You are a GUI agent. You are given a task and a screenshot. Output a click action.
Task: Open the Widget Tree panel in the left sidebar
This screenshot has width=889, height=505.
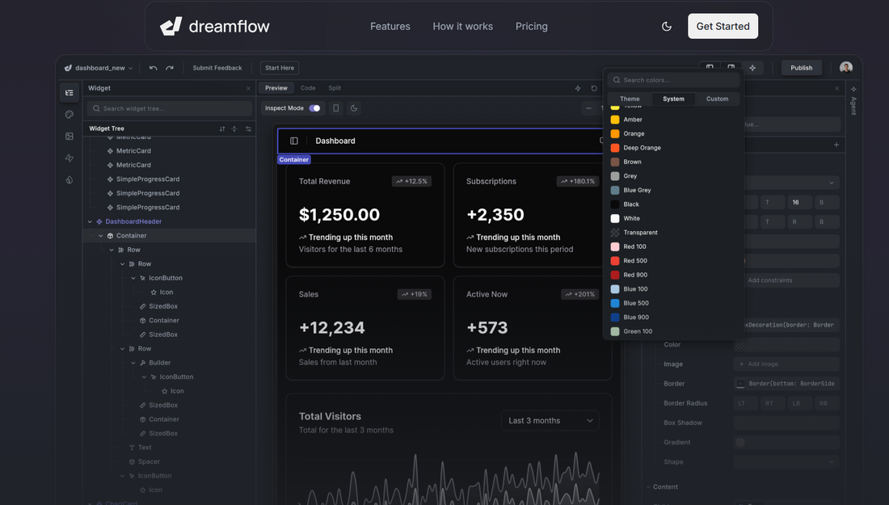69,92
